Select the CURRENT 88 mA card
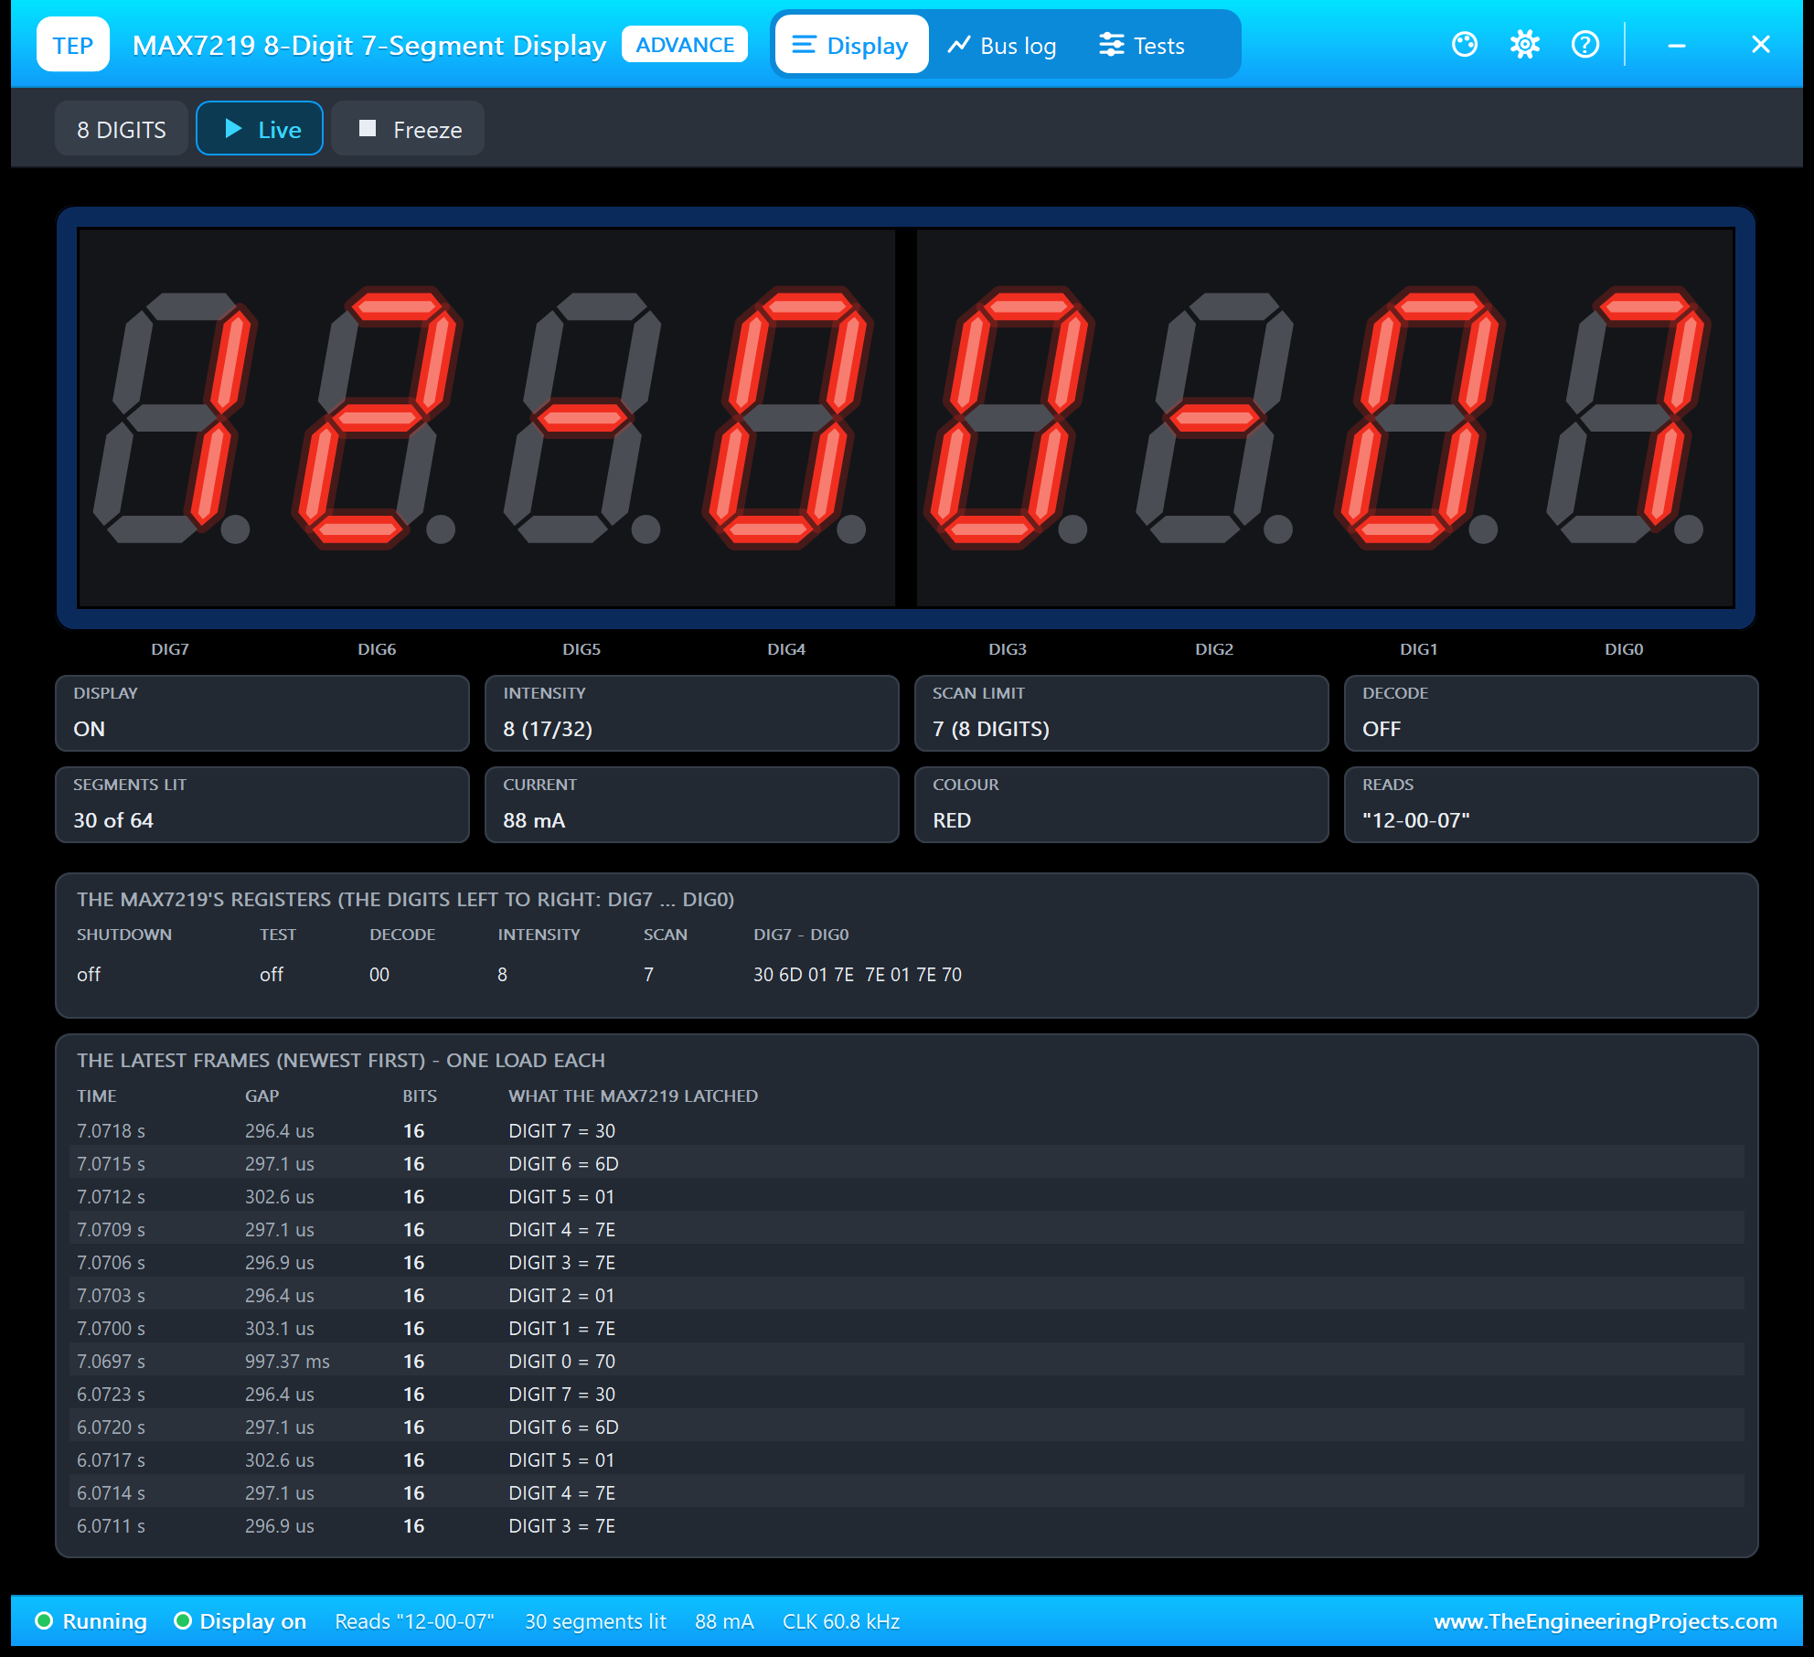The image size is (1814, 1657). pyautogui.click(x=692, y=805)
